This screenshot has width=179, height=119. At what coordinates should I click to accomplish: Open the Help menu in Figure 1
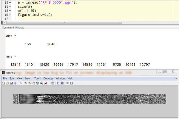pyautogui.click(x=70, y=79)
